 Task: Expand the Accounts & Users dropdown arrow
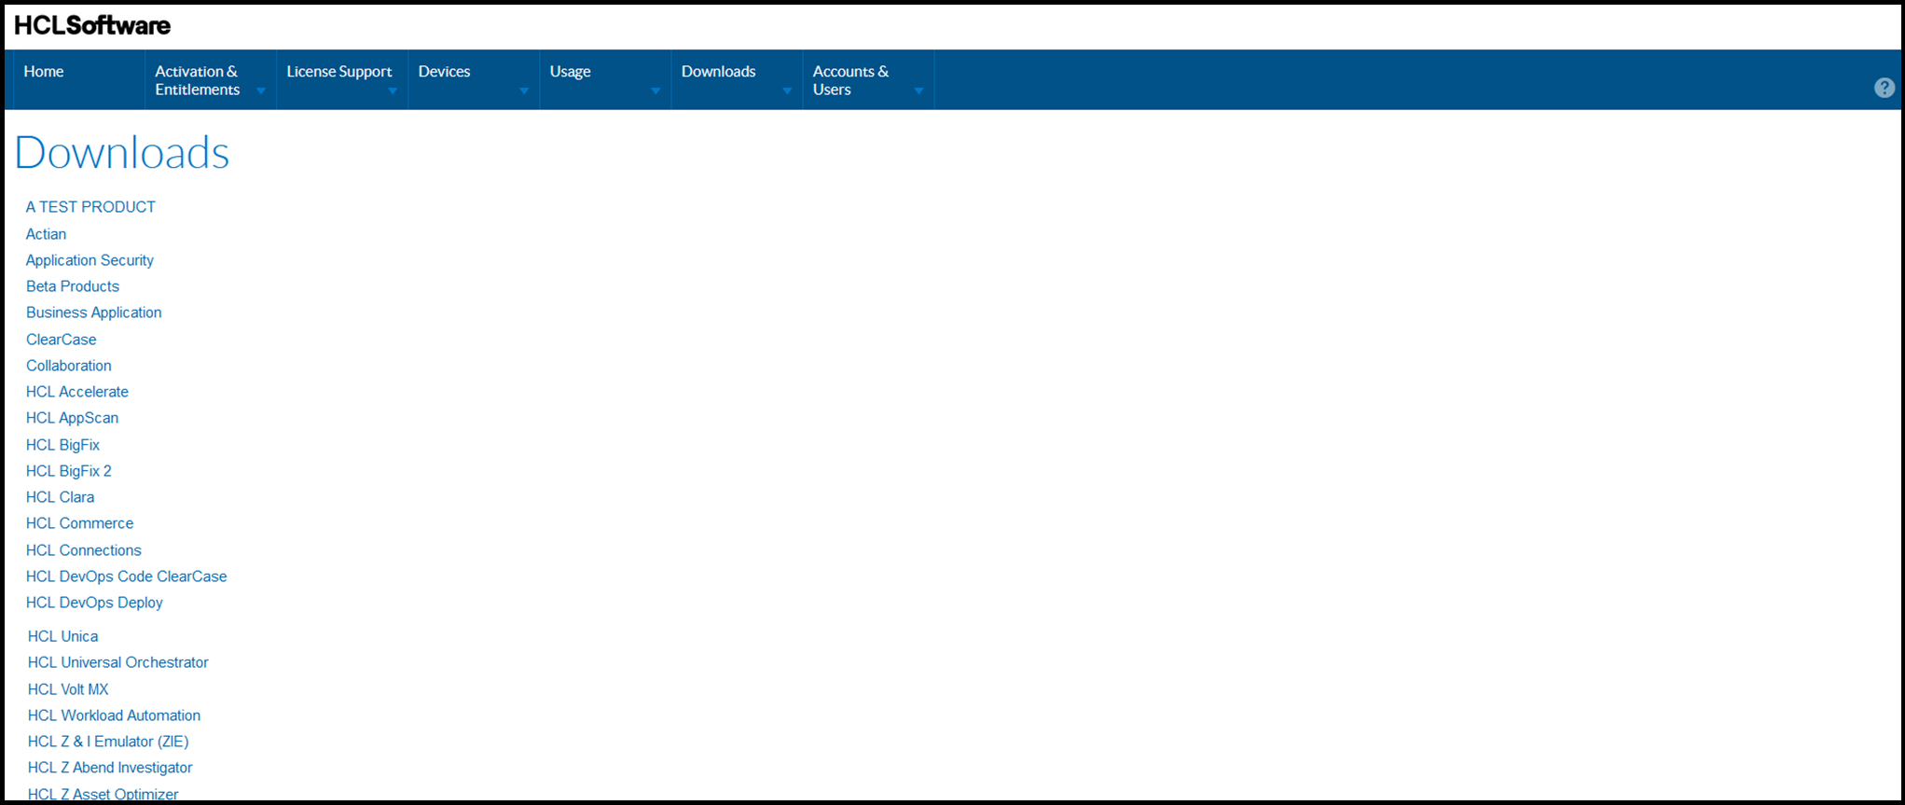point(918,90)
